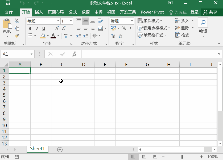Click the Copy icon in clipboard group
The image size is (223, 160).
(17, 28)
